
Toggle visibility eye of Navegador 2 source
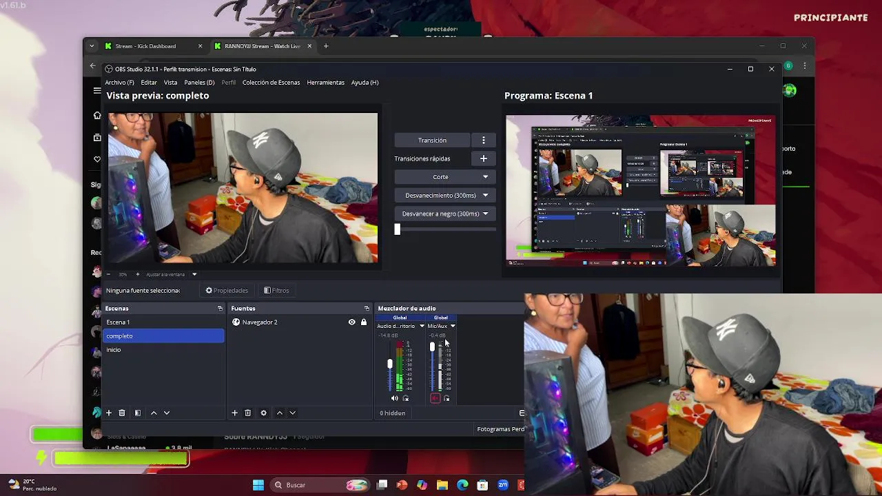click(351, 322)
